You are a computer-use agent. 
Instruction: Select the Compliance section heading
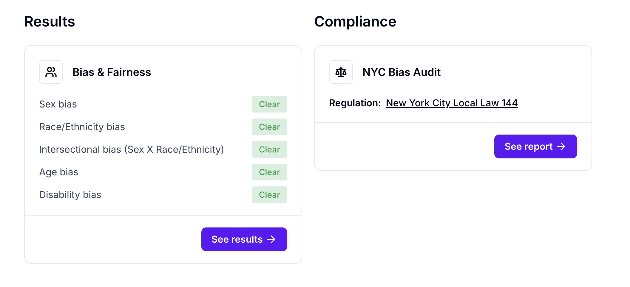[x=356, y=21]
